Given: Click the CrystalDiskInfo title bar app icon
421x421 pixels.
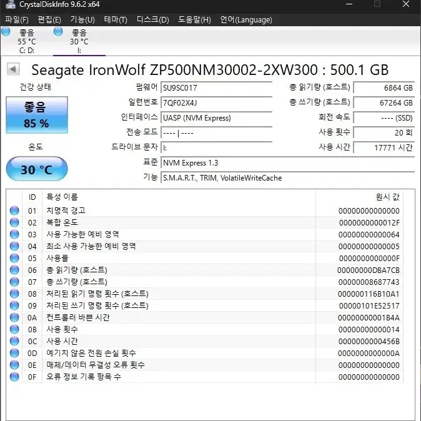Looking at the screenshot, I should point(10,4).
